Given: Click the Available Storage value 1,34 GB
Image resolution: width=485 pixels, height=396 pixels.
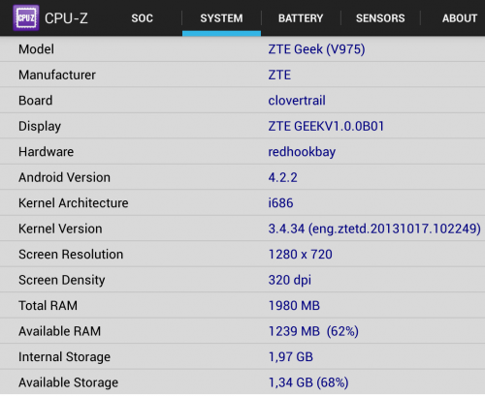Looking at the screenshot, I should click(x=308, y=382).
